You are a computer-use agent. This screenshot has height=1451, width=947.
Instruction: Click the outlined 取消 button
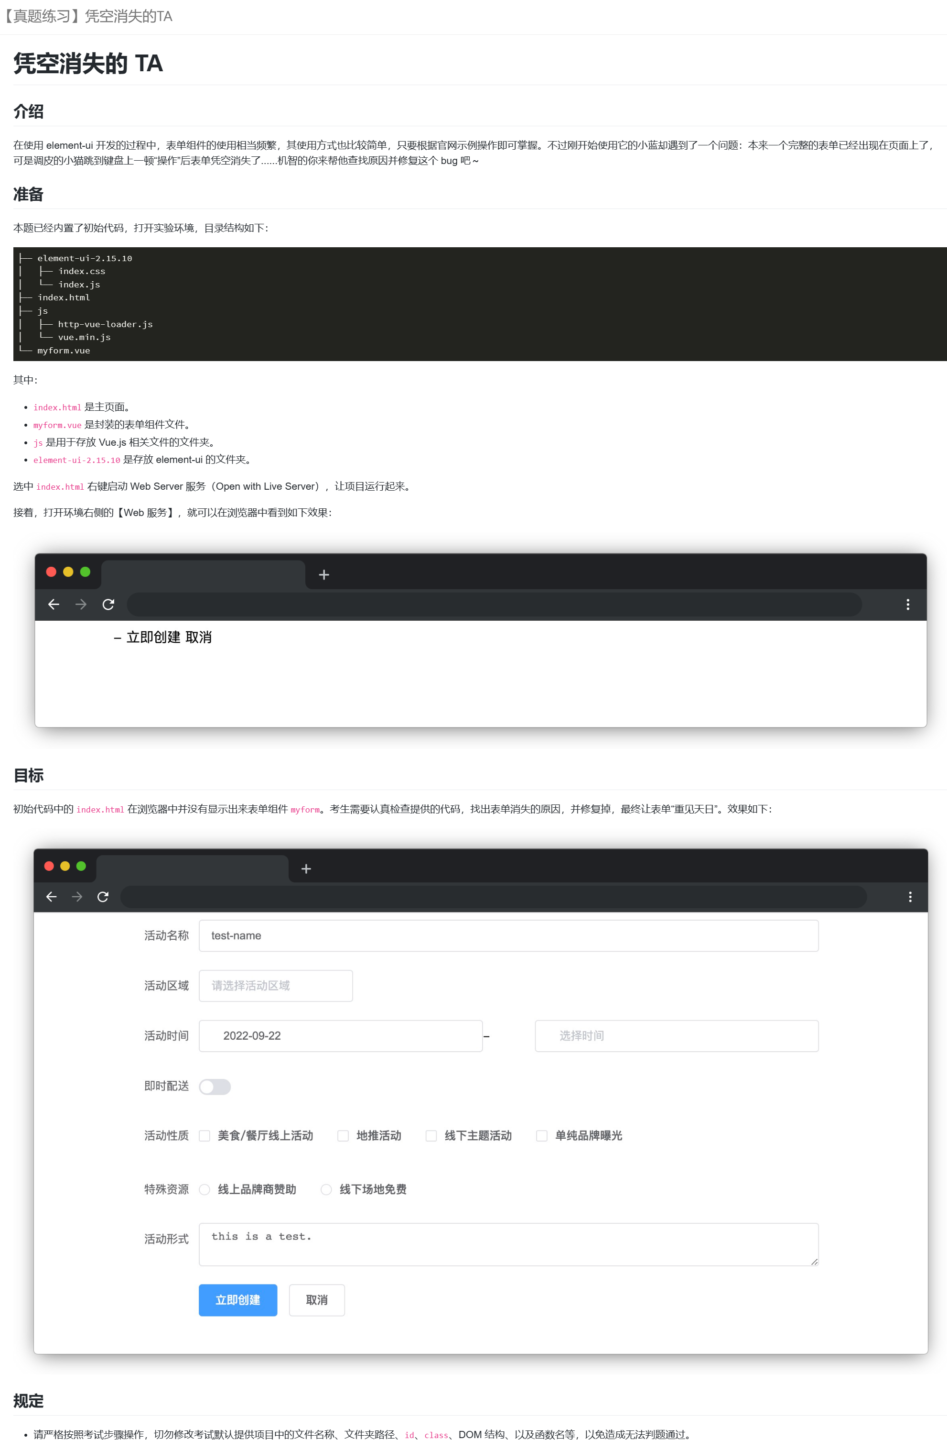click(317, 1300)
